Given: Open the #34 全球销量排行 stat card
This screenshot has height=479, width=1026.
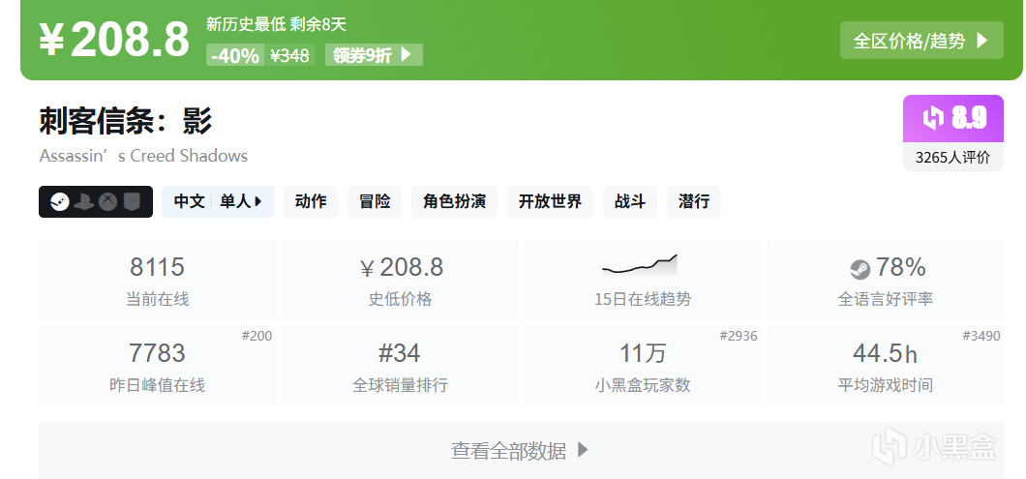Looking at the screenshot, I should pyautogui.click(x=400, y=366).
